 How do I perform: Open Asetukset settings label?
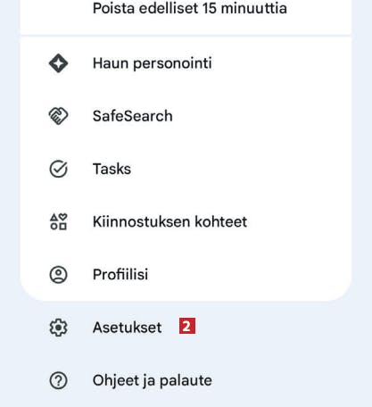[128, 328]
